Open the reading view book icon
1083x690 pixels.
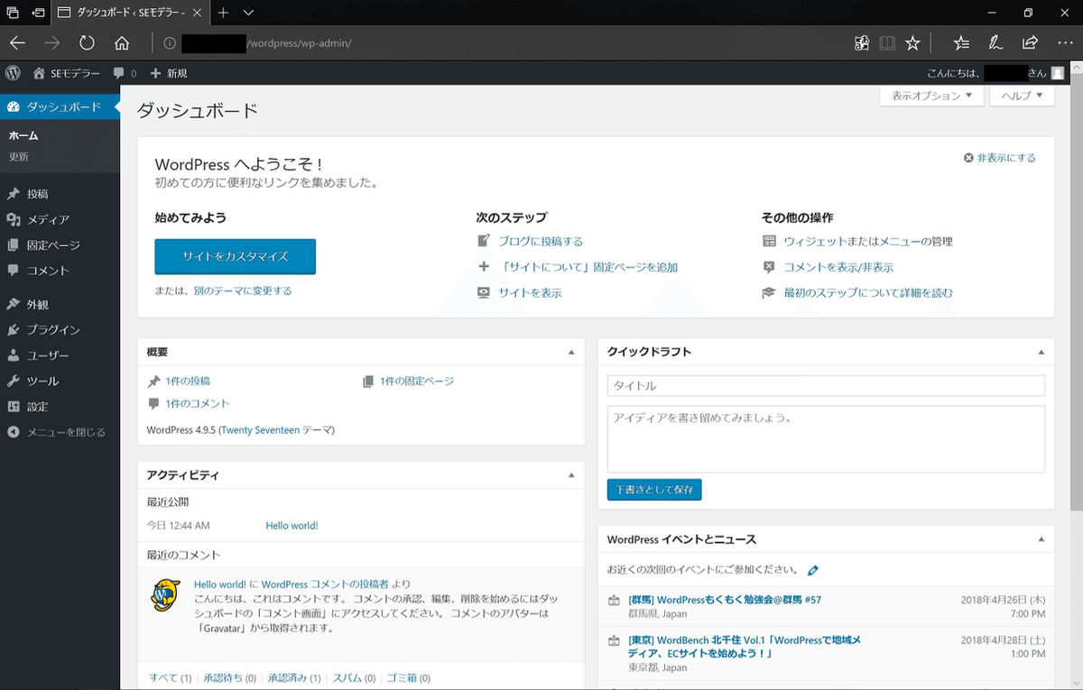click(887, 42)
